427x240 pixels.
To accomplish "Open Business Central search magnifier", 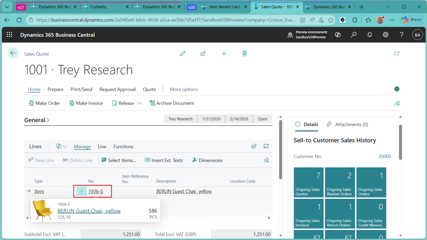I will (x=354, y=35).
